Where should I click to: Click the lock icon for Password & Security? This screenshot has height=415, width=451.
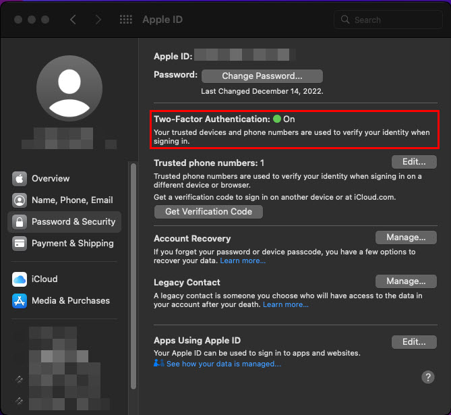pos(20,222)
